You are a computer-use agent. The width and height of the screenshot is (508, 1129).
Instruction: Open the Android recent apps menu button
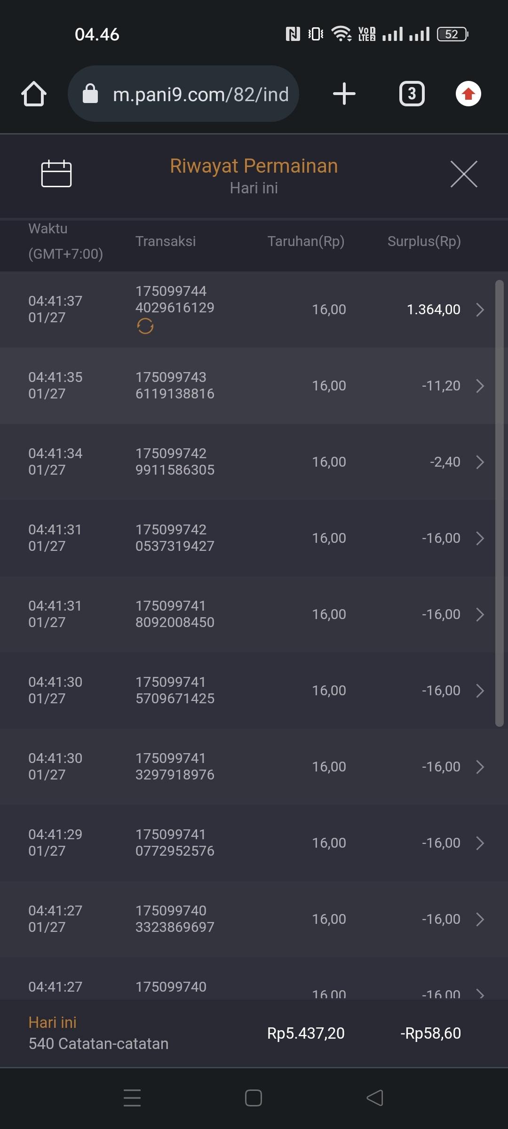[x=132, y=1098]
